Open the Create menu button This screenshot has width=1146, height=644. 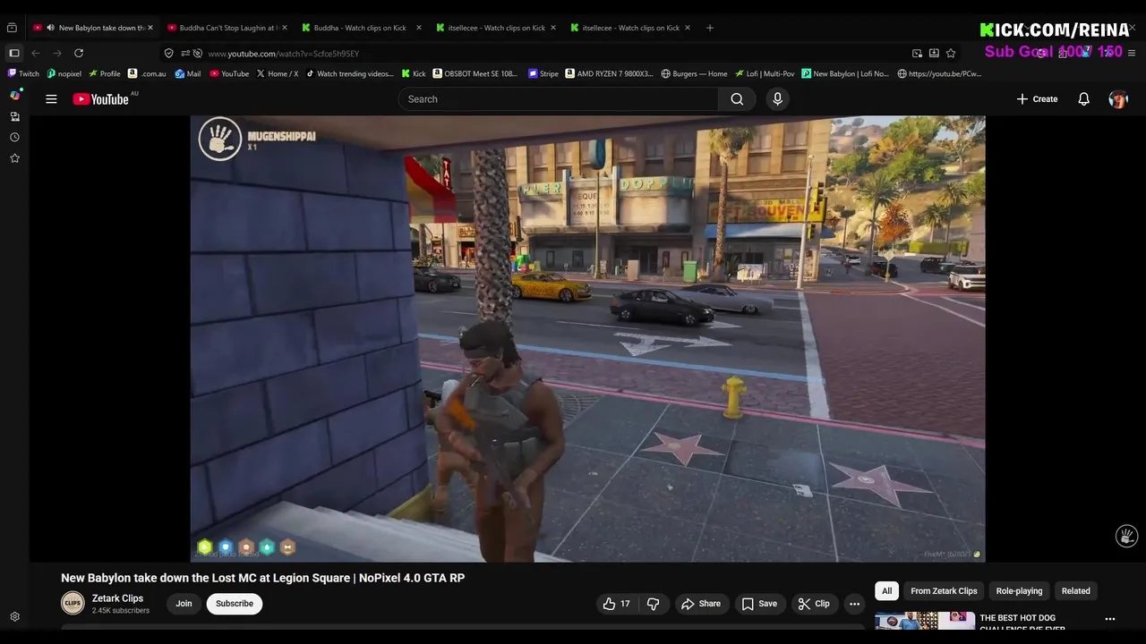1037,99
